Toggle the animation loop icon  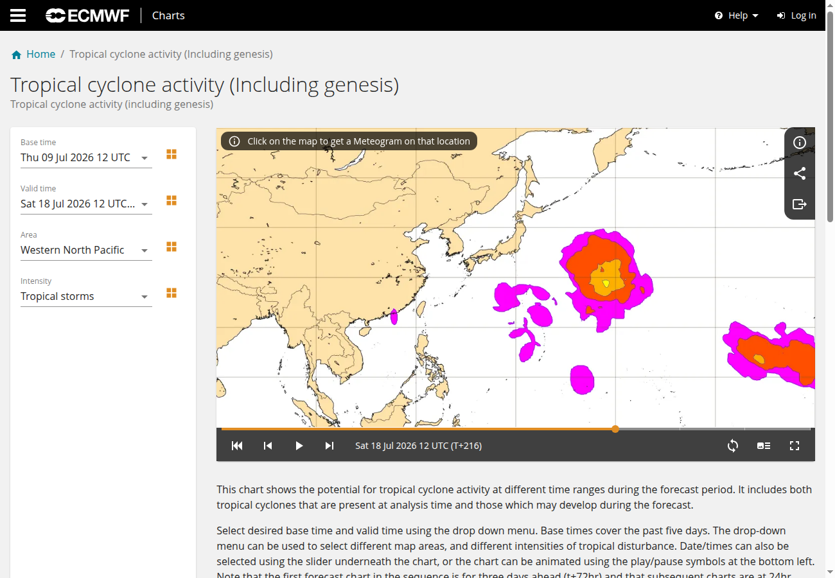(733, 446)
